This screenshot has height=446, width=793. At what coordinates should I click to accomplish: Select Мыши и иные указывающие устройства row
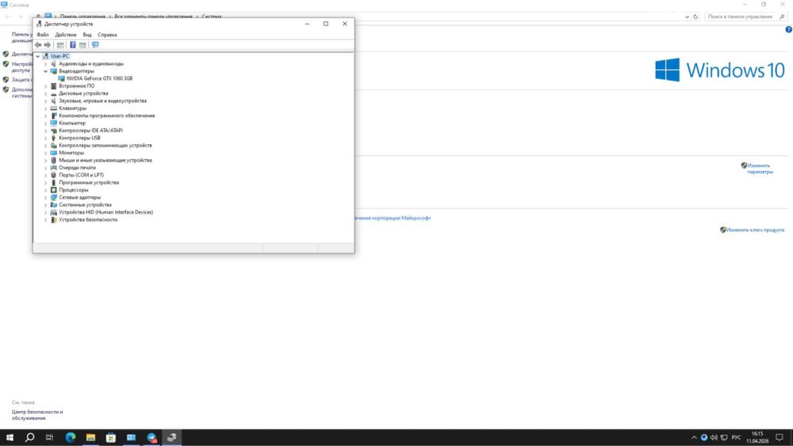(x=105, y=160)
